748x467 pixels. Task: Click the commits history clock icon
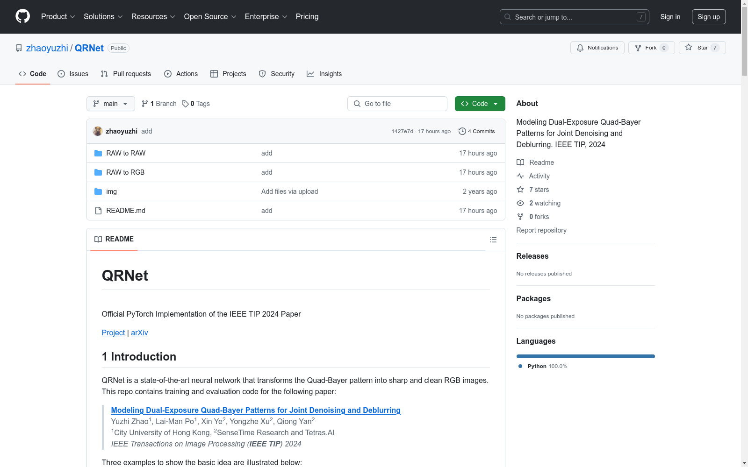(x=462, y=131)
